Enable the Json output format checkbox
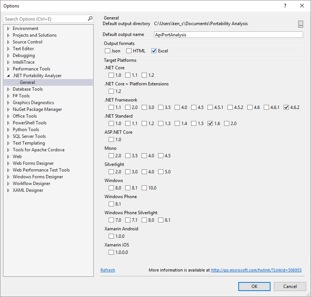 point(108,51)
